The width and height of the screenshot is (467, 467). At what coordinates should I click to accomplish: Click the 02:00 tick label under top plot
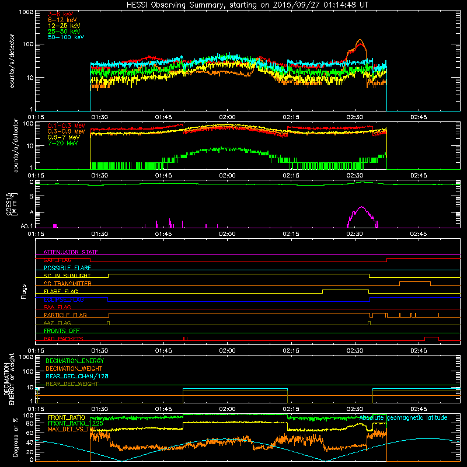(x=227, y=117)
